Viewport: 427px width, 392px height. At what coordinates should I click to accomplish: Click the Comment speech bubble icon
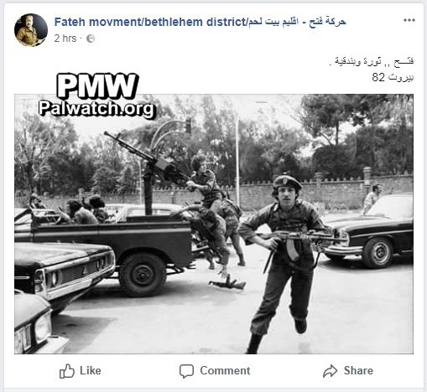[x=186, y=371]
